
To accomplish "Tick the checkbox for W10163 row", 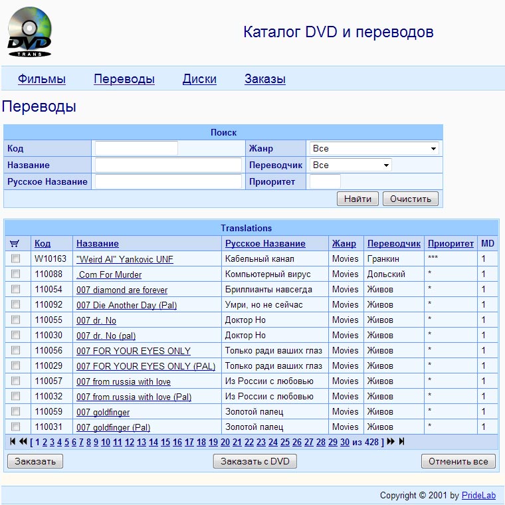I will [x=15, y=258].
